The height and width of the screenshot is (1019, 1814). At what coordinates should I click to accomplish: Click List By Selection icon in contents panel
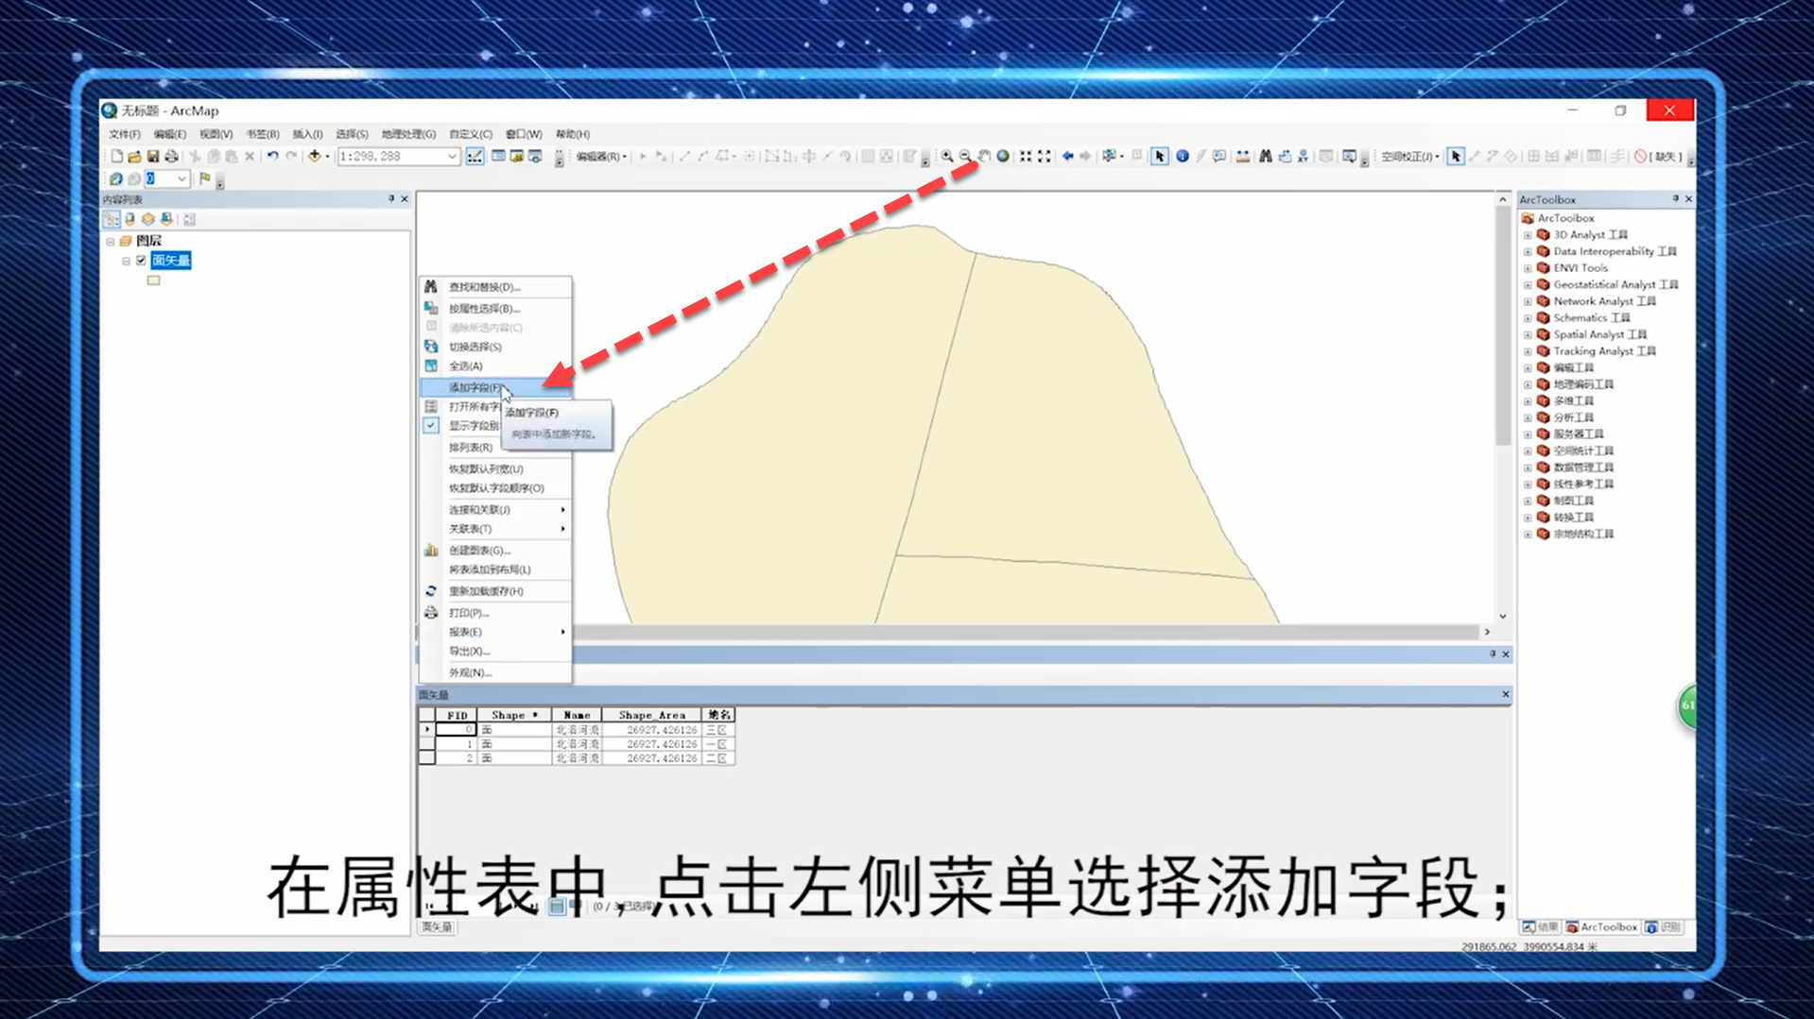click(166, 219)
